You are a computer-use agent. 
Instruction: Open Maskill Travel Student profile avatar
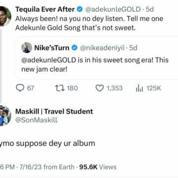click(4, 115)
